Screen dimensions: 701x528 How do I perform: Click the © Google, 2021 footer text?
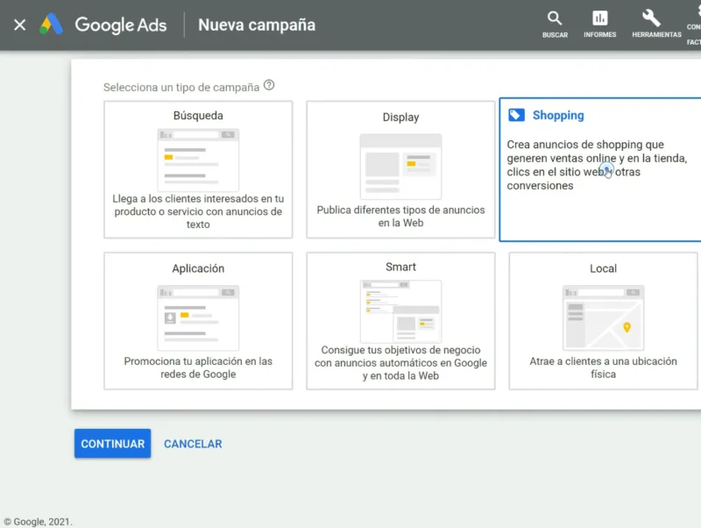38,522
